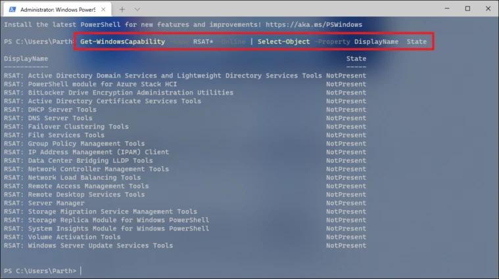Click NotPresent state for Server Manager

click(346, 203)
